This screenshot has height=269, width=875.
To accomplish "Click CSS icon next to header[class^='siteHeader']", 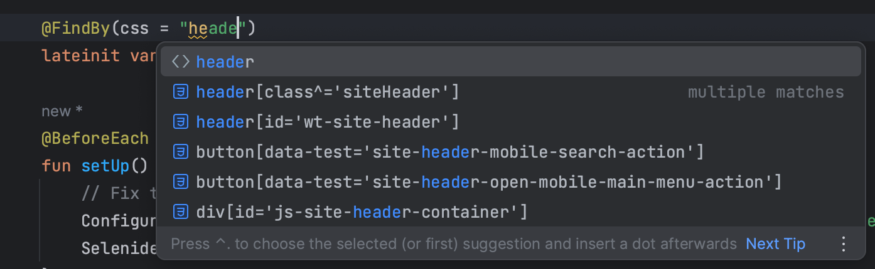I will click(x=181, y=92).
